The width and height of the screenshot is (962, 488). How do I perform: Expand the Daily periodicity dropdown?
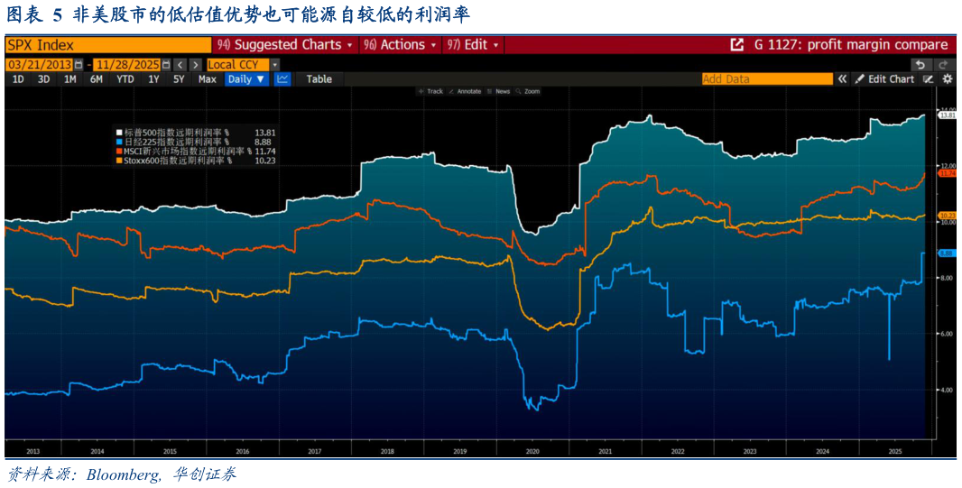246,79
